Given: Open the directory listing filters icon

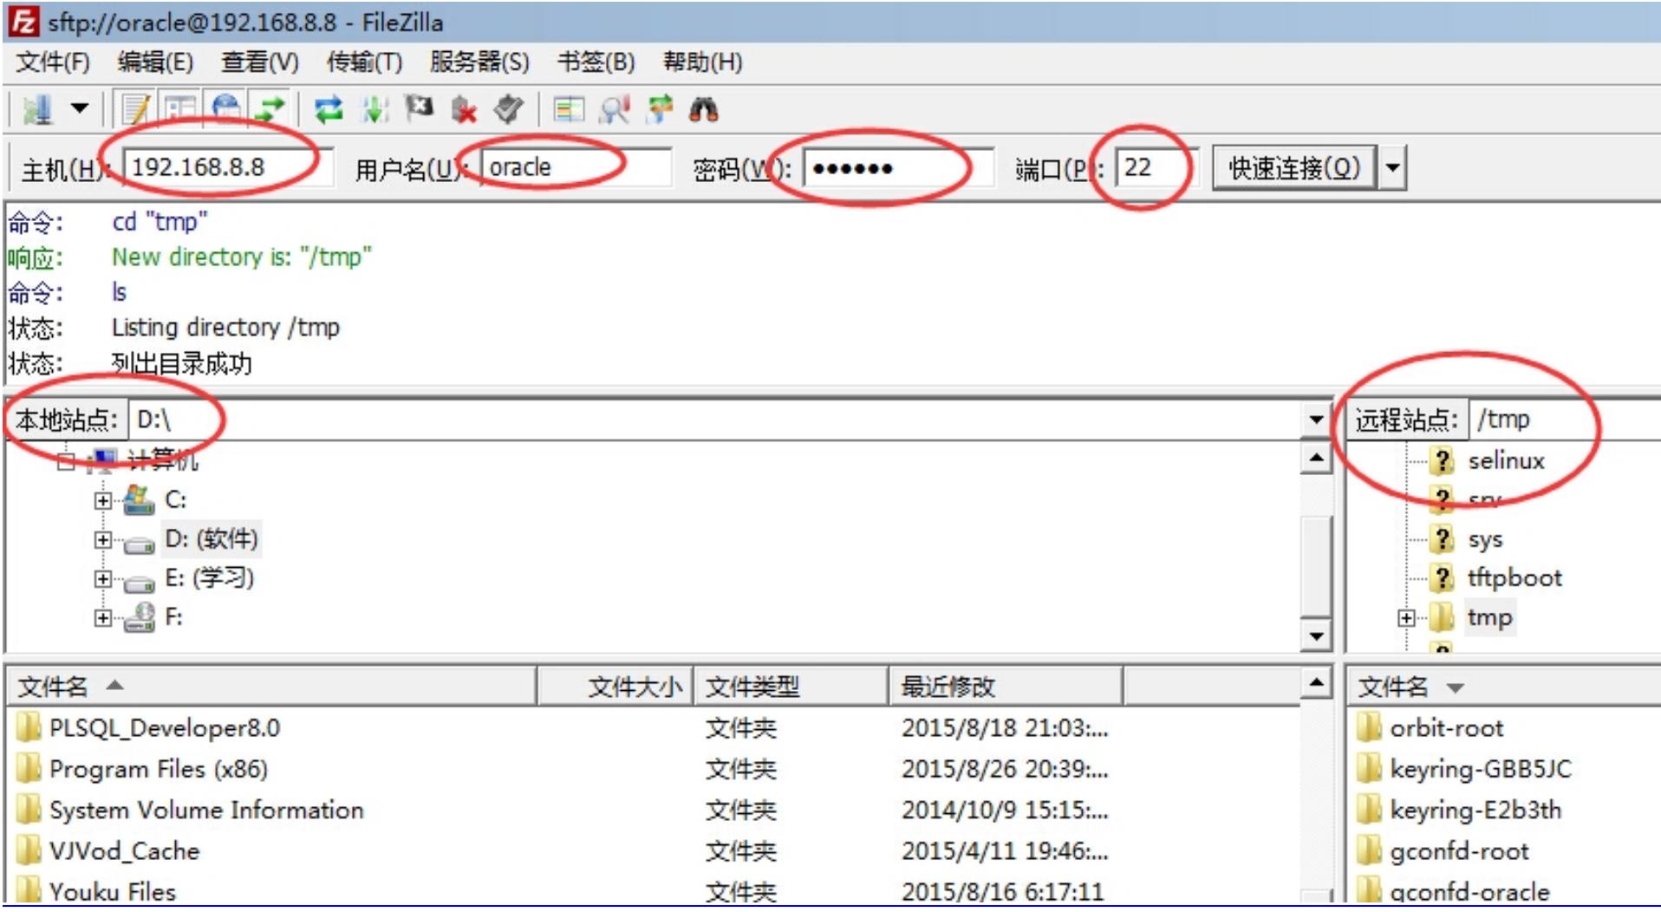Looking at the screenshot, I should click(x=569, y=109).
